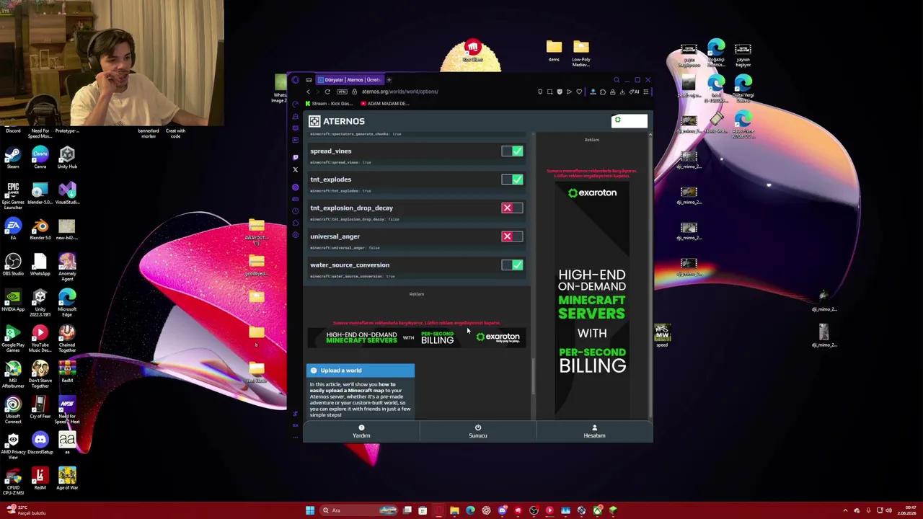Take a snapshot with toolbar camera icon
The height and width of the screenshot is (519, 923).
(549, 92)
